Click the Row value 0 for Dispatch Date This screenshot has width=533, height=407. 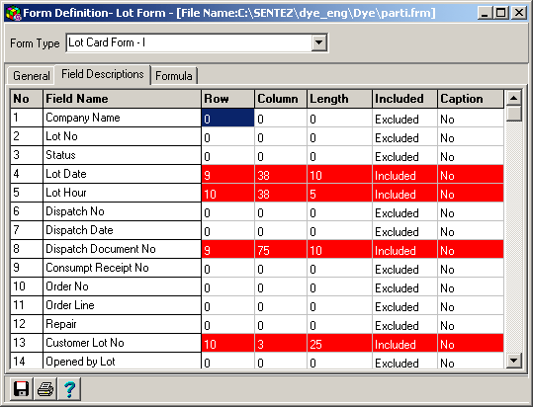pos(227,230)
